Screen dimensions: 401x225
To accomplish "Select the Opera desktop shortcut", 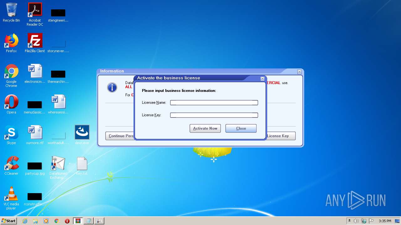I will pos(11,105).
